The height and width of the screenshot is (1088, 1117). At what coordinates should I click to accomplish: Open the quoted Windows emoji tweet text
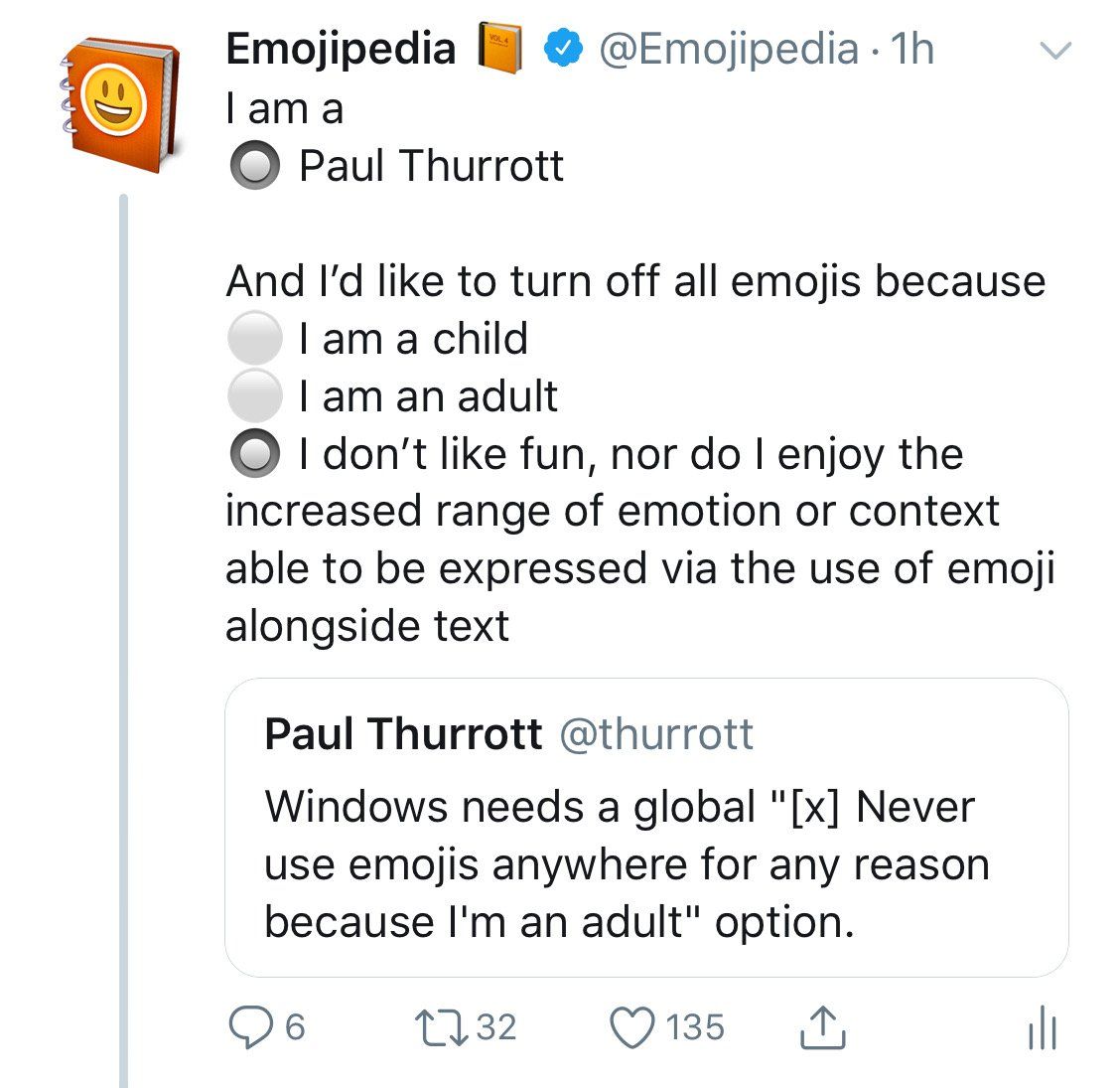[x=626, y=864]
